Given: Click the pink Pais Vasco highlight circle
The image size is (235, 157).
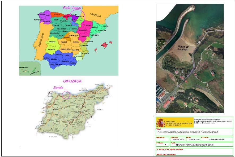Looking at the screenshot, I should [x=77, y=17].
